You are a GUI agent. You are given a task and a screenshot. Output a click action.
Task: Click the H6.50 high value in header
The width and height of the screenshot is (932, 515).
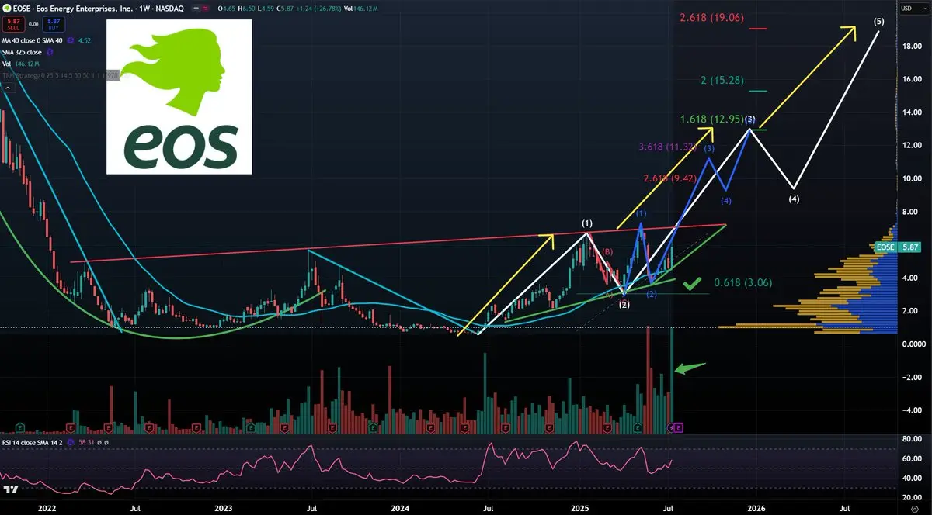click(x=247, y=9)
